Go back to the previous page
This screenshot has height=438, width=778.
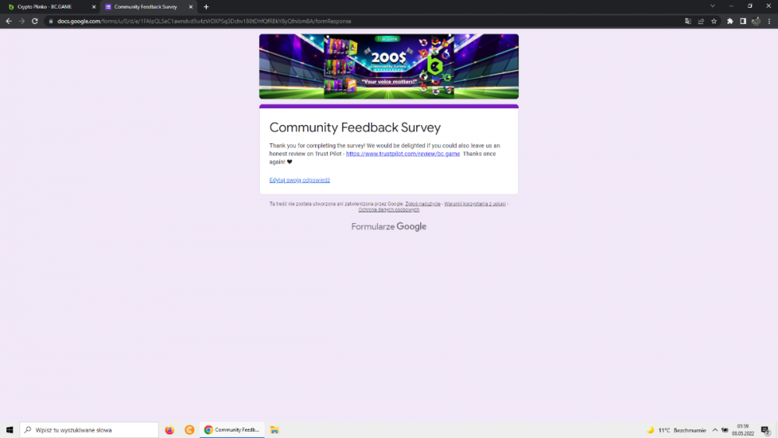coord(9,21)
